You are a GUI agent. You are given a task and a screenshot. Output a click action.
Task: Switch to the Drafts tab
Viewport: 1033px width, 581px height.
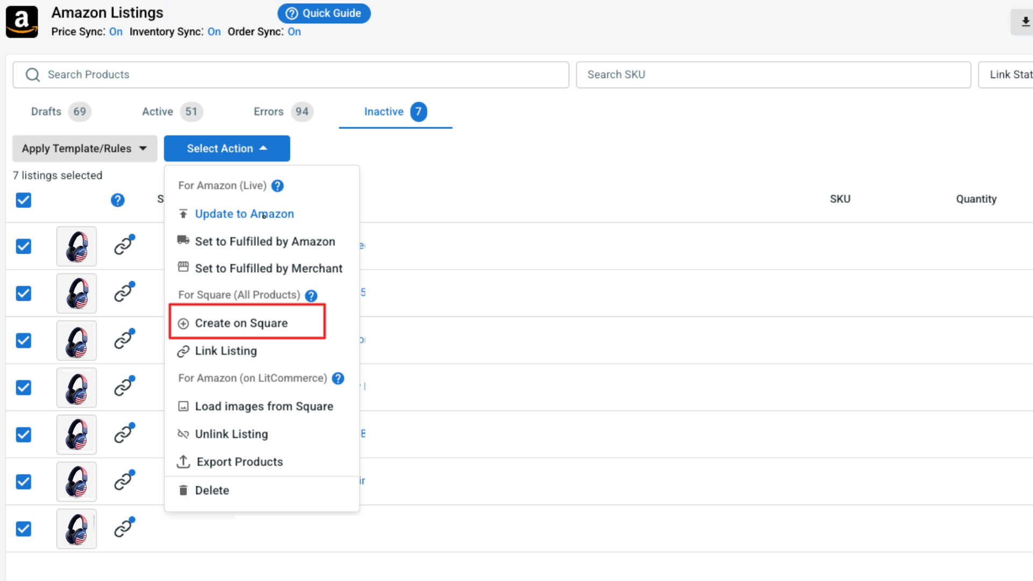[60, 112]
